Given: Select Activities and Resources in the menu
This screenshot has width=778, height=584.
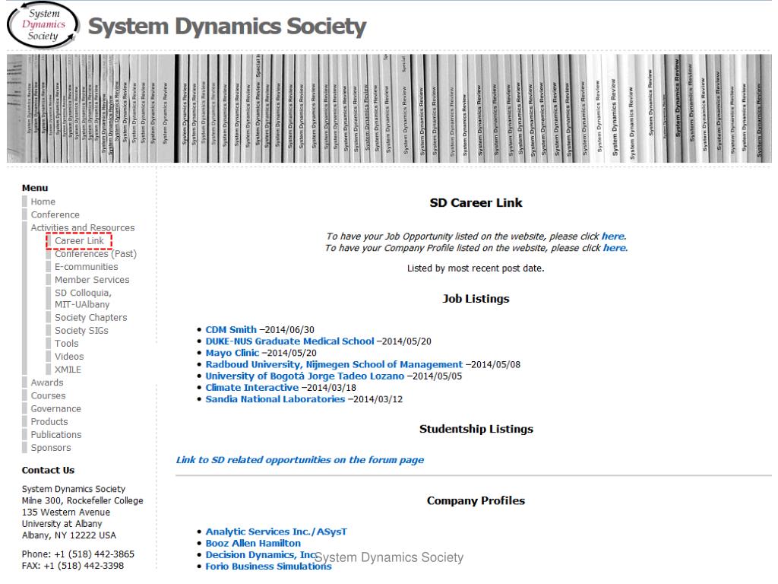Looking at the screenshot, I should tap(82, 227).
